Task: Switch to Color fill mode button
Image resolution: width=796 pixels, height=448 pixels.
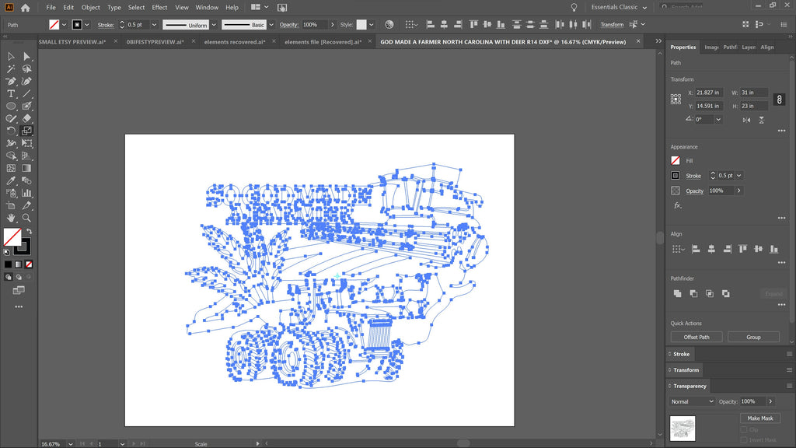Action: click(x=8, y=264)
